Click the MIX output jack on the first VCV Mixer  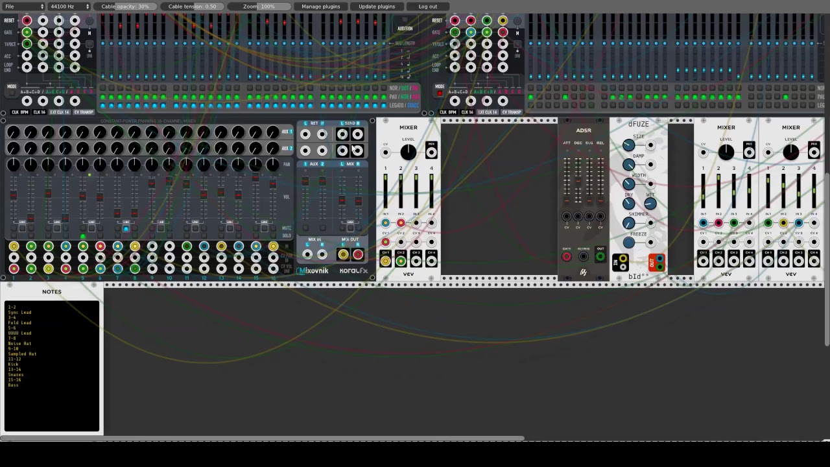click(x=431, y=152)
